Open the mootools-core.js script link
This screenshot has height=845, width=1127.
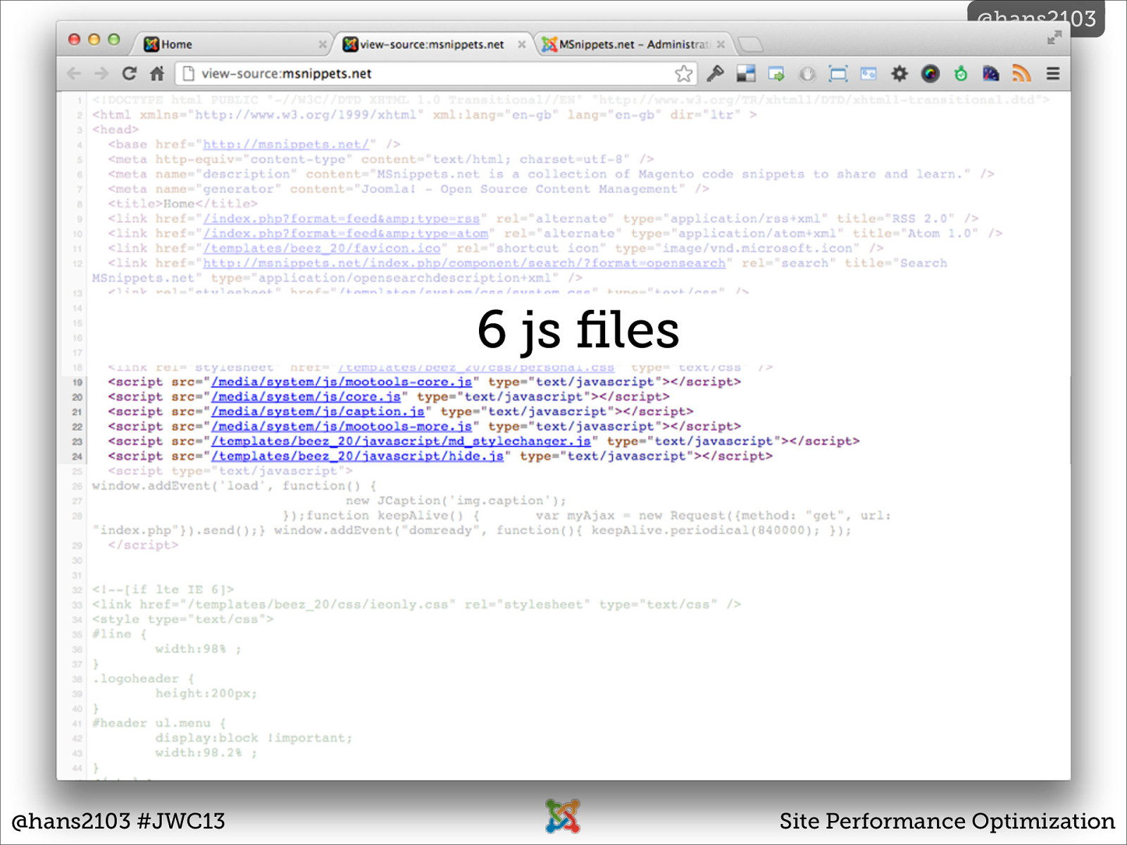tap(342, 382)
